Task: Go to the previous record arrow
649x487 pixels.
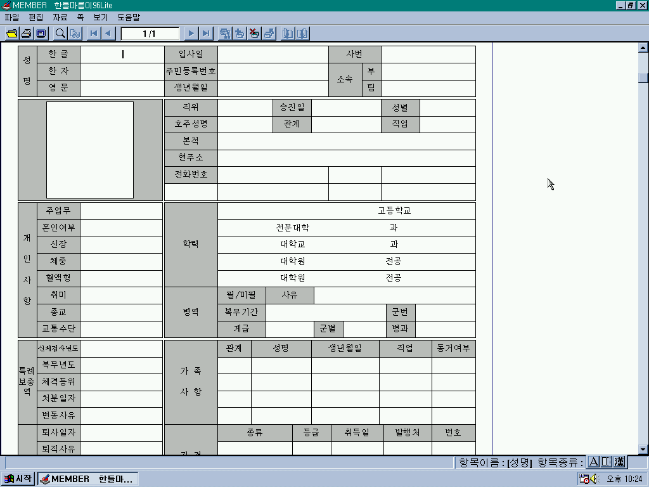Action: pos(108,34)
